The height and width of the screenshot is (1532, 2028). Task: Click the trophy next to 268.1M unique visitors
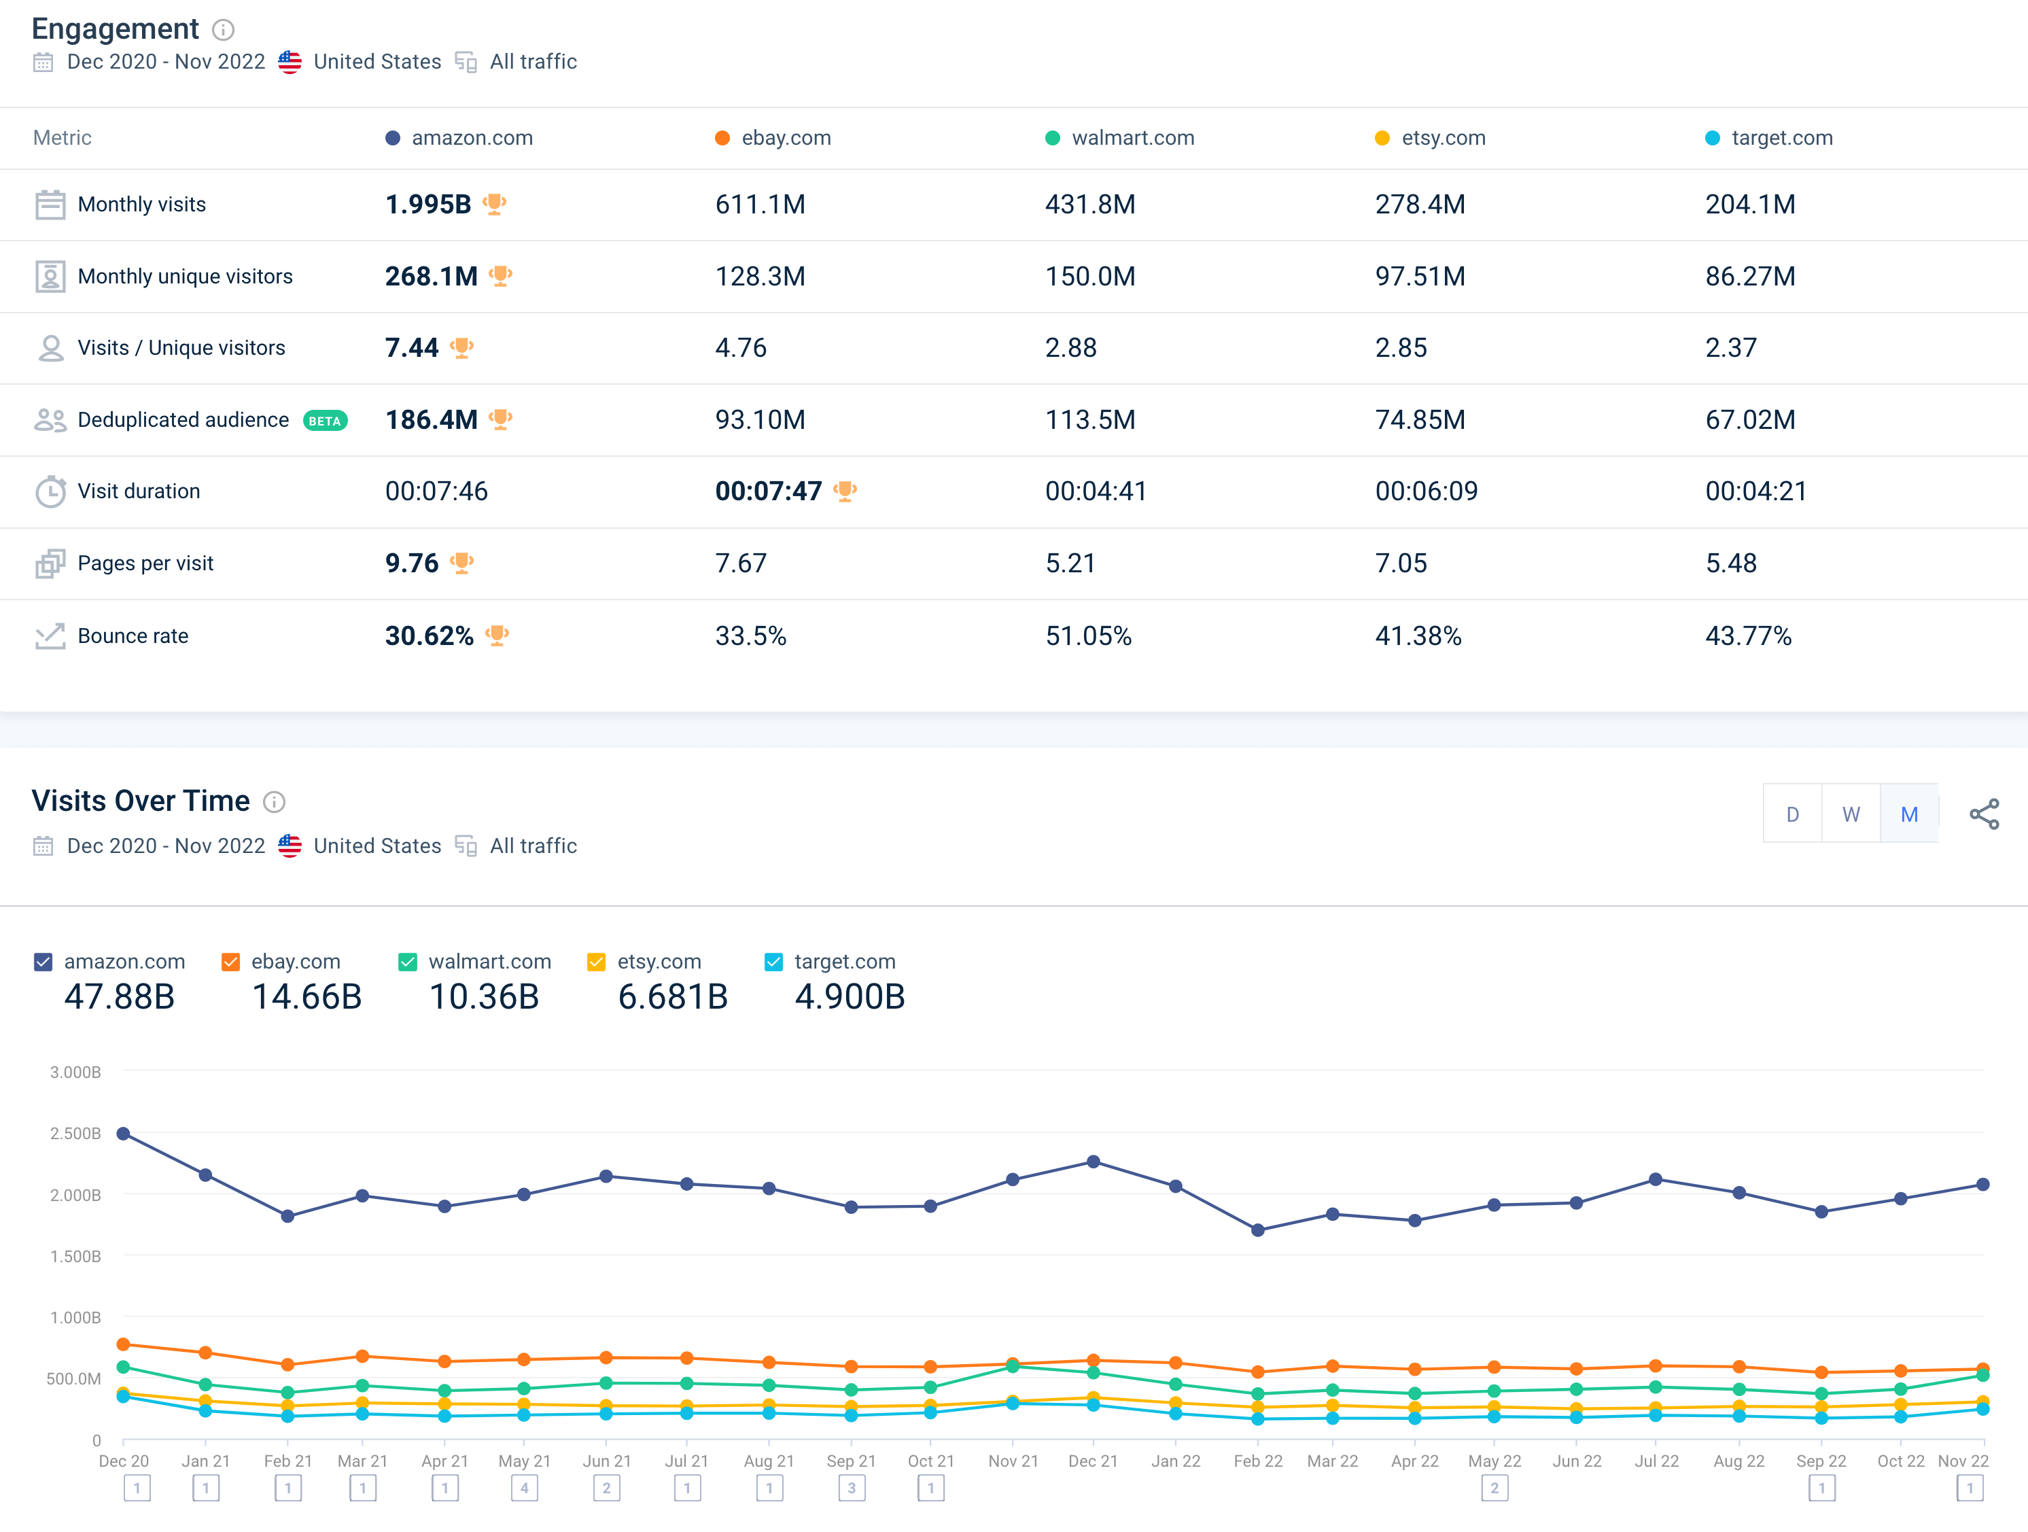(x=501, y=275)
